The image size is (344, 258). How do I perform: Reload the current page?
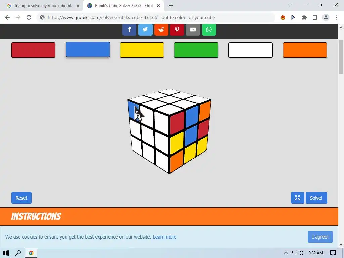29,17
